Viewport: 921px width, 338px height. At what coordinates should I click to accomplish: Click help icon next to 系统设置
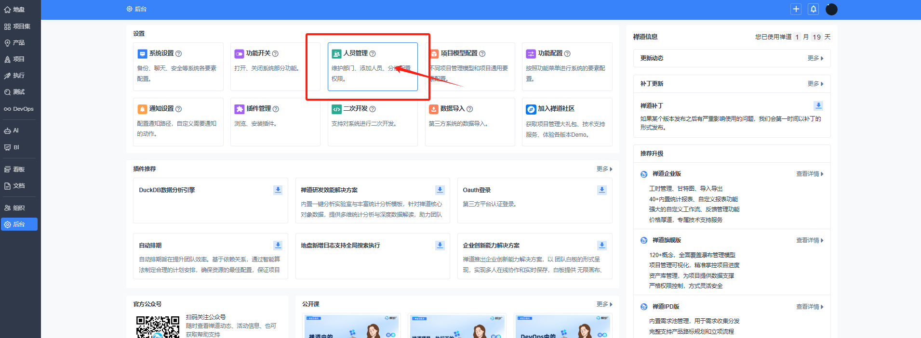[179, 53]
